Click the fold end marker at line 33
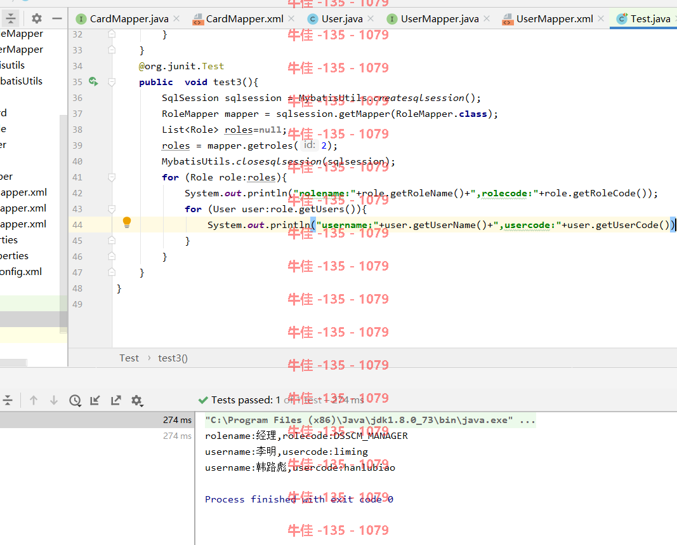The height and width of the screenshot is (545, 677). [x=112, y=50]
